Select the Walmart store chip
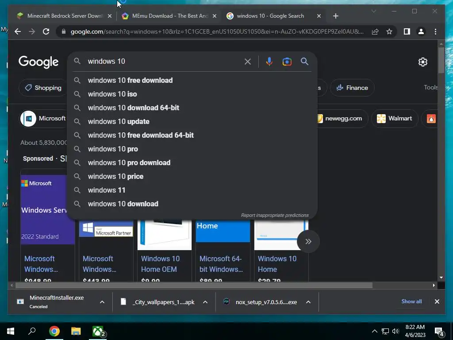The height and width of the screenshot is (340, 453). (395, 119)
